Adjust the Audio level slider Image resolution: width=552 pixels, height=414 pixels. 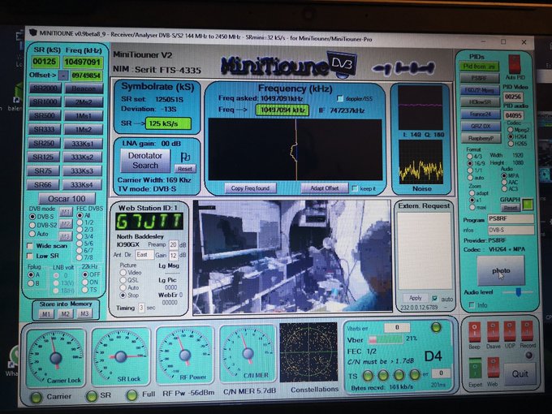518,292
